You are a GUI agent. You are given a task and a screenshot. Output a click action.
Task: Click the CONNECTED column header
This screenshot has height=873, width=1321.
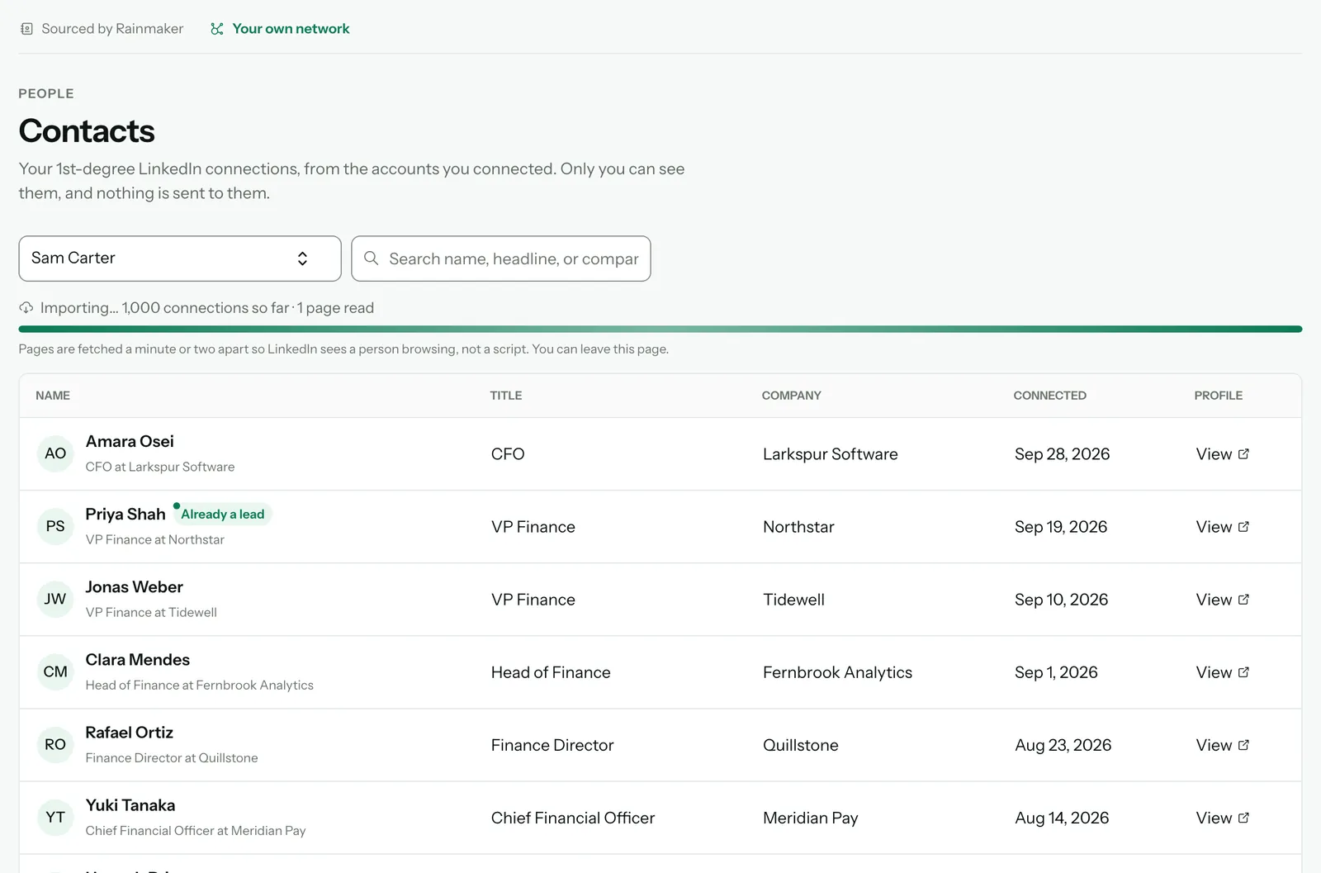point(1049,396)
